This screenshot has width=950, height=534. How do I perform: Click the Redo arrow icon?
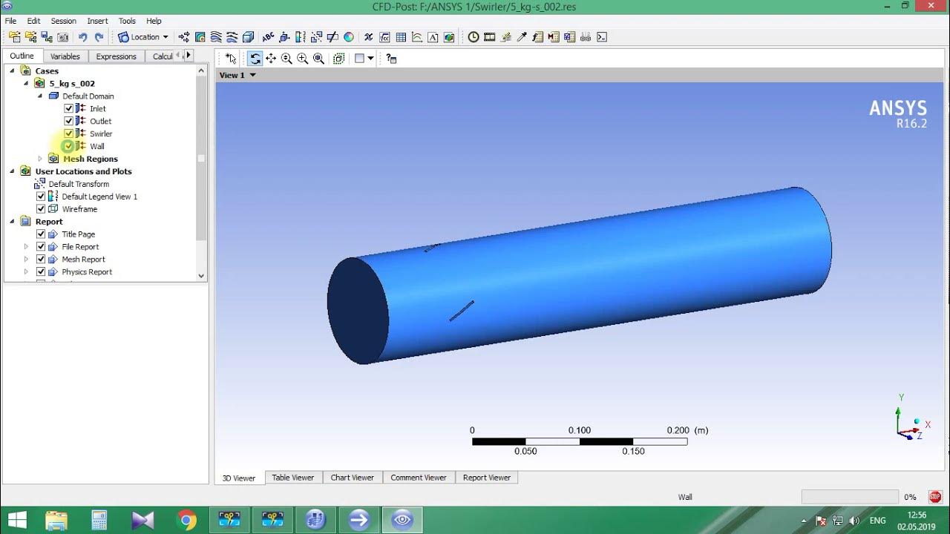point(99,37)
